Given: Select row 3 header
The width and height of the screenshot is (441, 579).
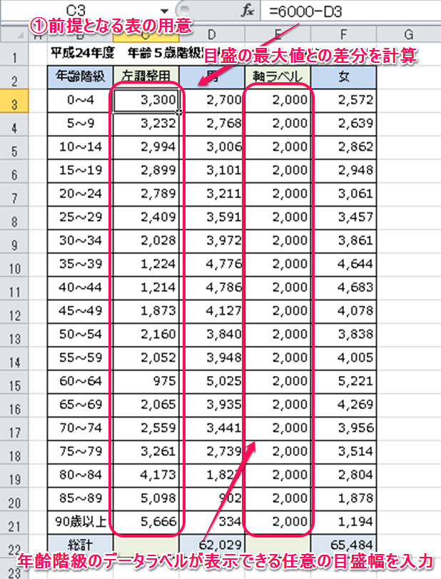Looking at the screenshot, I should pos(15,101).
